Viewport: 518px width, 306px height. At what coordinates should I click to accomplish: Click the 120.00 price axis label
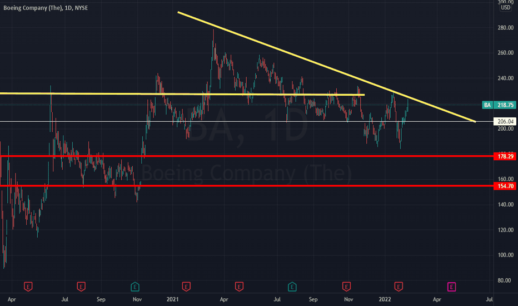click(x=505, y=230)
